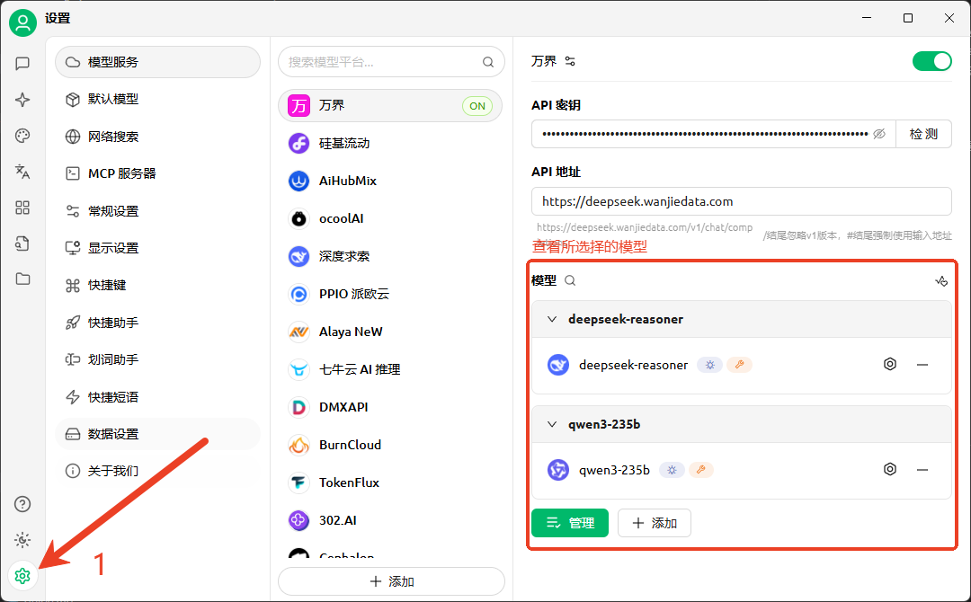Open the 关于我们 section
The width and height of the screenshot is (971, 602).
158,471
